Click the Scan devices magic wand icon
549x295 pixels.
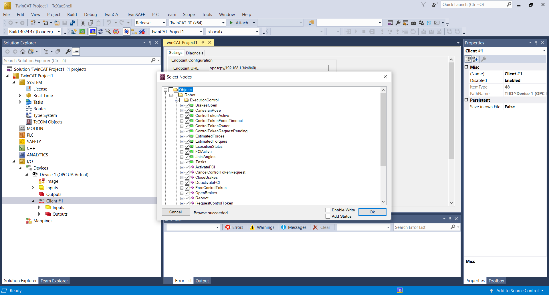(x=108, y=32)
